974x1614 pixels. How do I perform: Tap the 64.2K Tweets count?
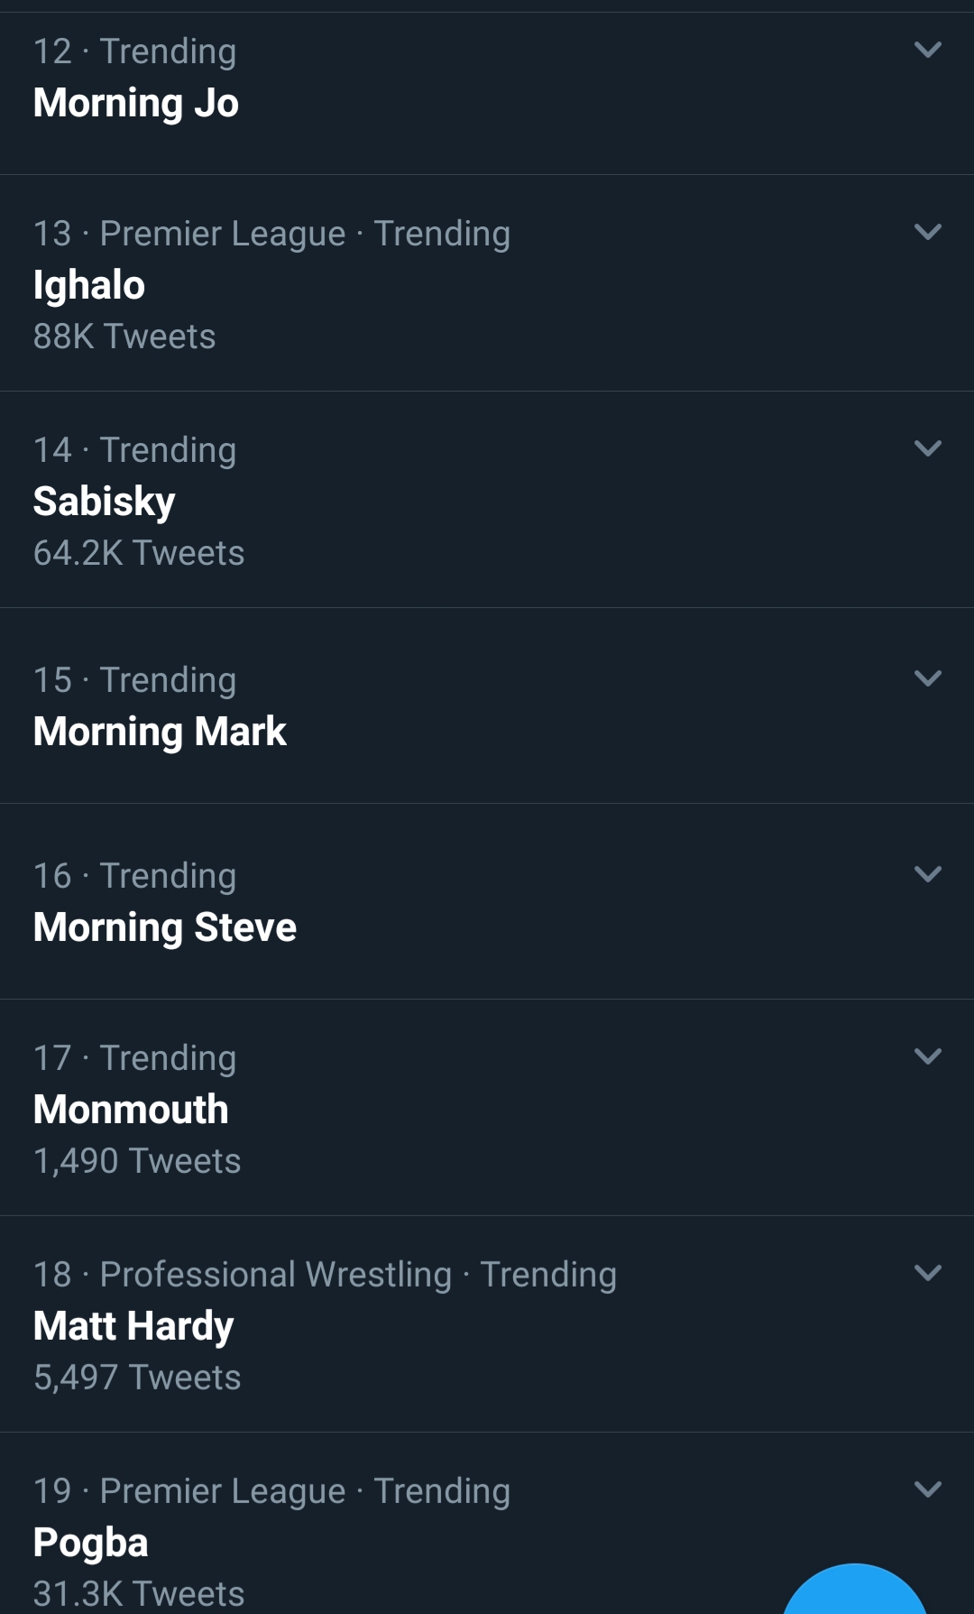pos(139,553)
